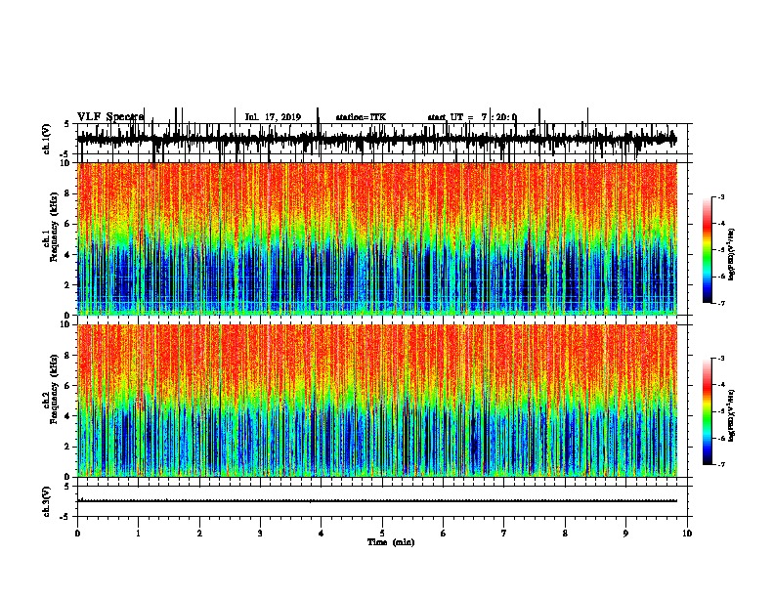Viewport: 774px width, 598px height.
Task: Click the ch.2 frequency axis "6" tick label
Action: point(68,386)
